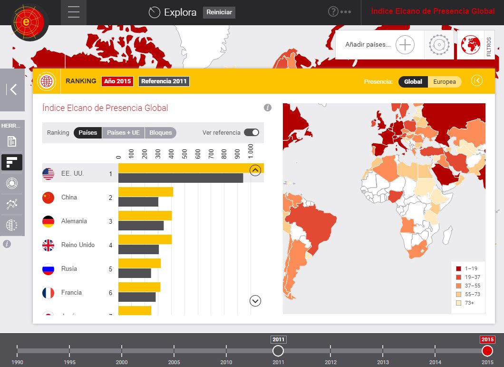Click the Referencia 2011 tag
This screenshot has width=504, height=367.
(x=164, y=81)
